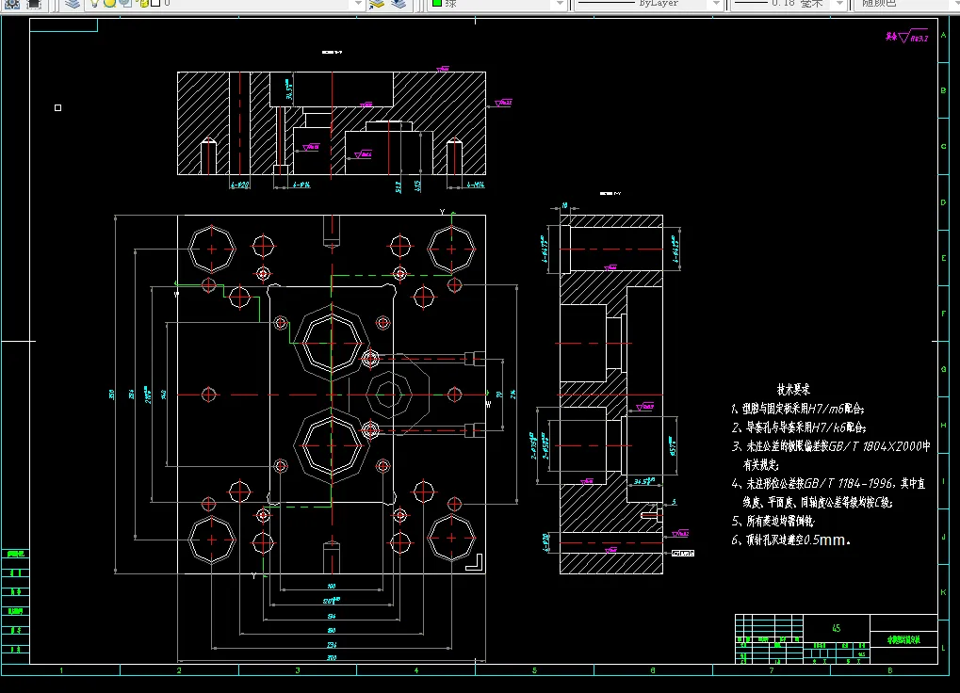The image size is (960, 693).
Task: Click material 45 in the title block
Action: click(837, 628)
